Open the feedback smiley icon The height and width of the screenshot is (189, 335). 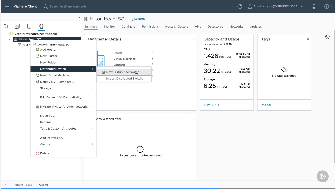[x=314, y=6]
